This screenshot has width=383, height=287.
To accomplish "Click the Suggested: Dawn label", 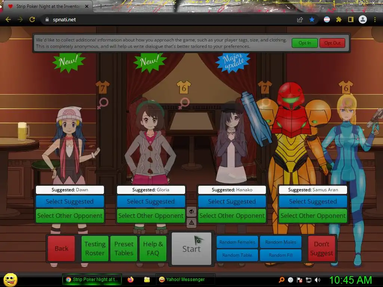I will point(70,190).
